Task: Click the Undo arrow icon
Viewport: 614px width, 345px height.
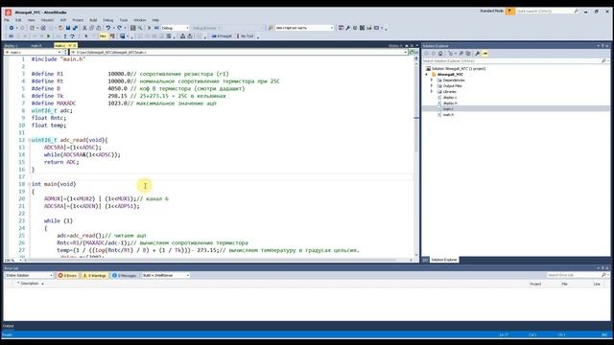Action: pos(108,28)
